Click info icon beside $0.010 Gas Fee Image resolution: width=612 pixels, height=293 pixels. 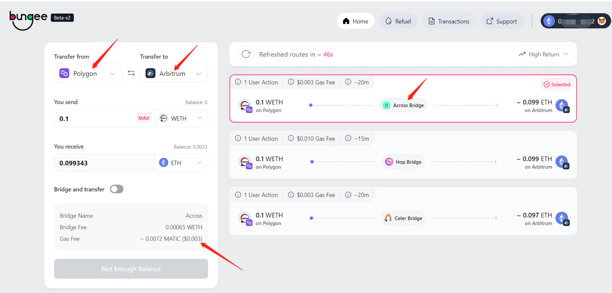coord(291,138)
